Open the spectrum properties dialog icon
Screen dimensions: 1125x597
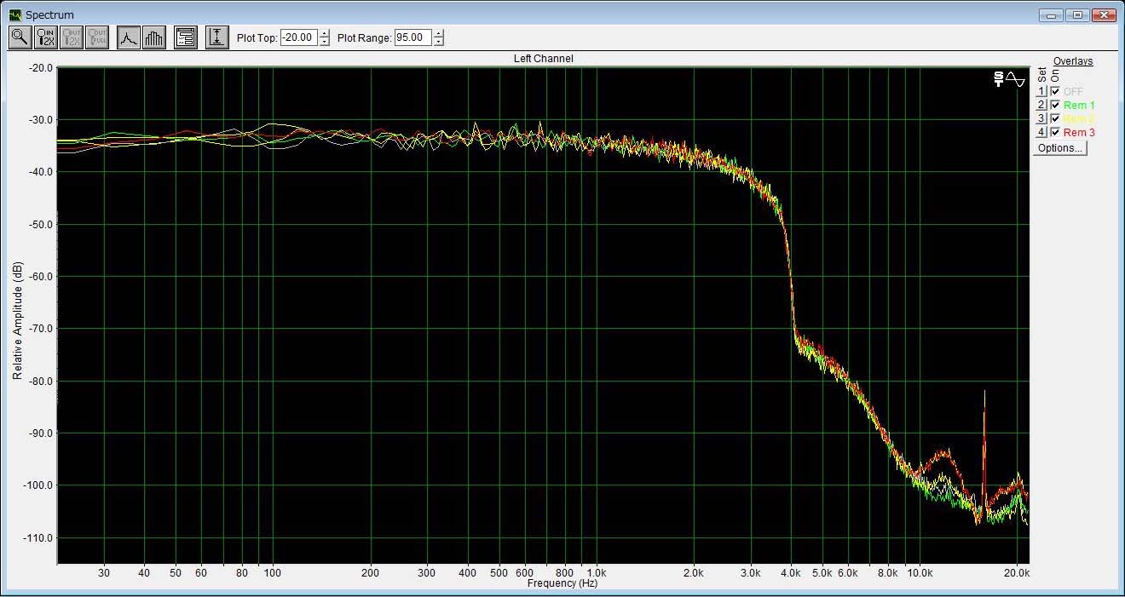click(x=186, y=37)
